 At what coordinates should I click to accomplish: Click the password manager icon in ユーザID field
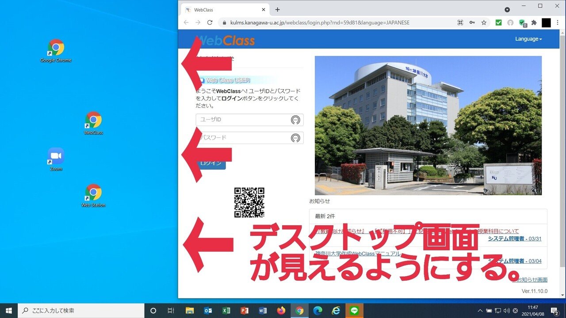click(295, 120)
